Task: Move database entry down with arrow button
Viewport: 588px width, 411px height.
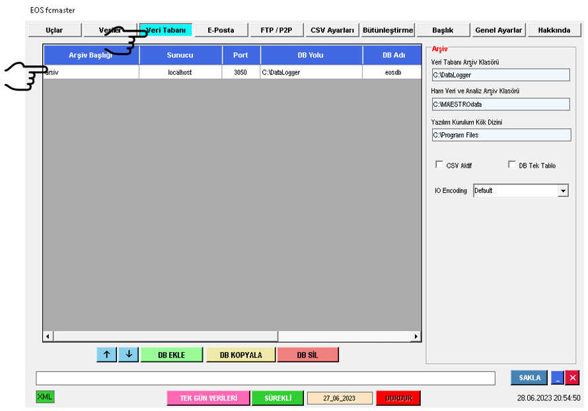Action: [129, 354]
